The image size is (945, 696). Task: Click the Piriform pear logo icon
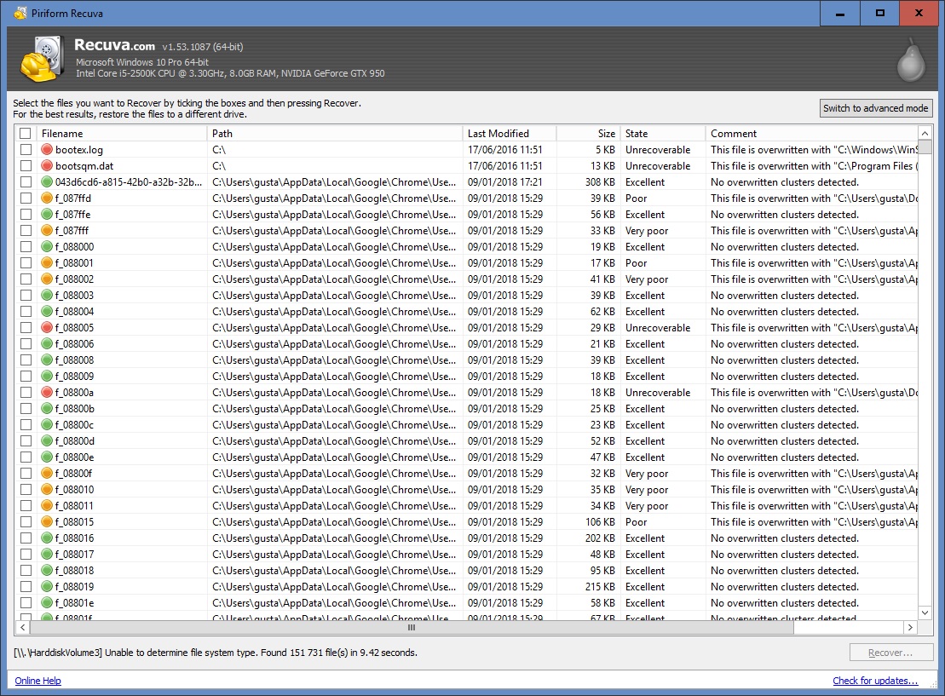point(911,60)
